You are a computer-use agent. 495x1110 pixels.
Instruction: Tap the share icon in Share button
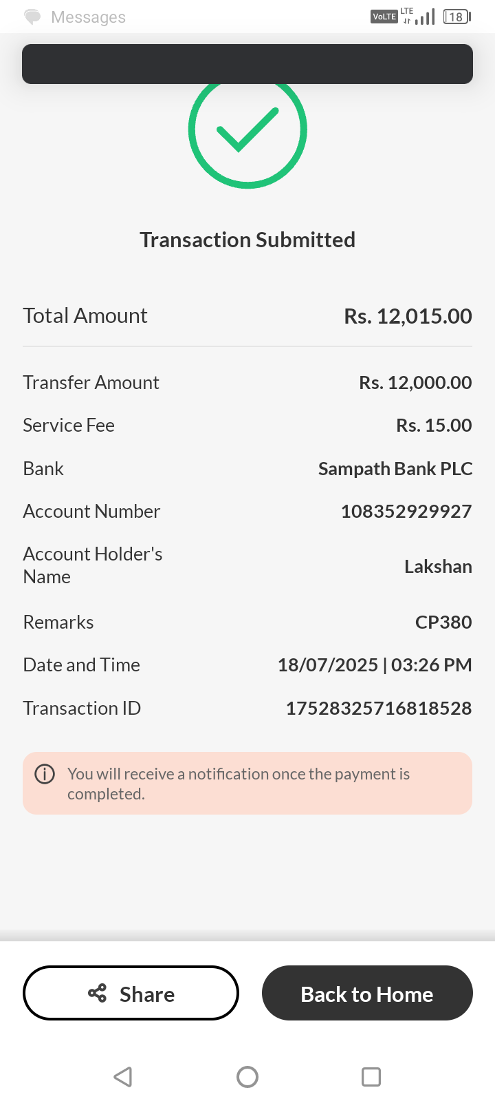click(98, 993)
